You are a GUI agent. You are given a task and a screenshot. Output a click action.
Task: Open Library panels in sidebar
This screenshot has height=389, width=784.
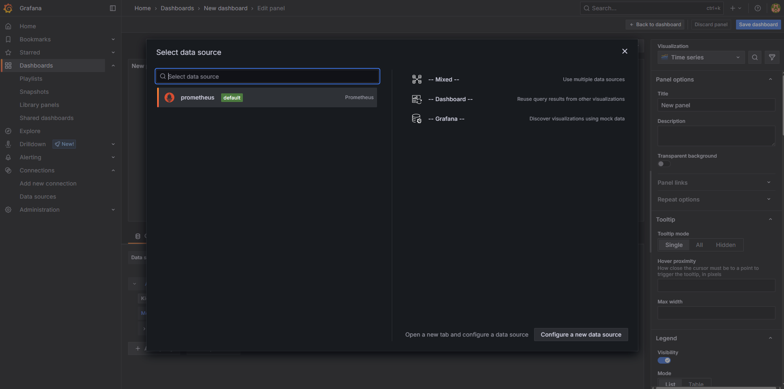(x=39, y=105)
